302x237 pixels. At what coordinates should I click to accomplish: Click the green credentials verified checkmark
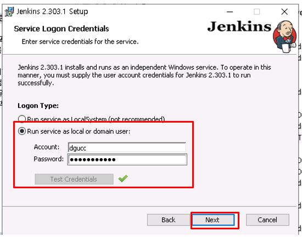(x=123, y=178)
